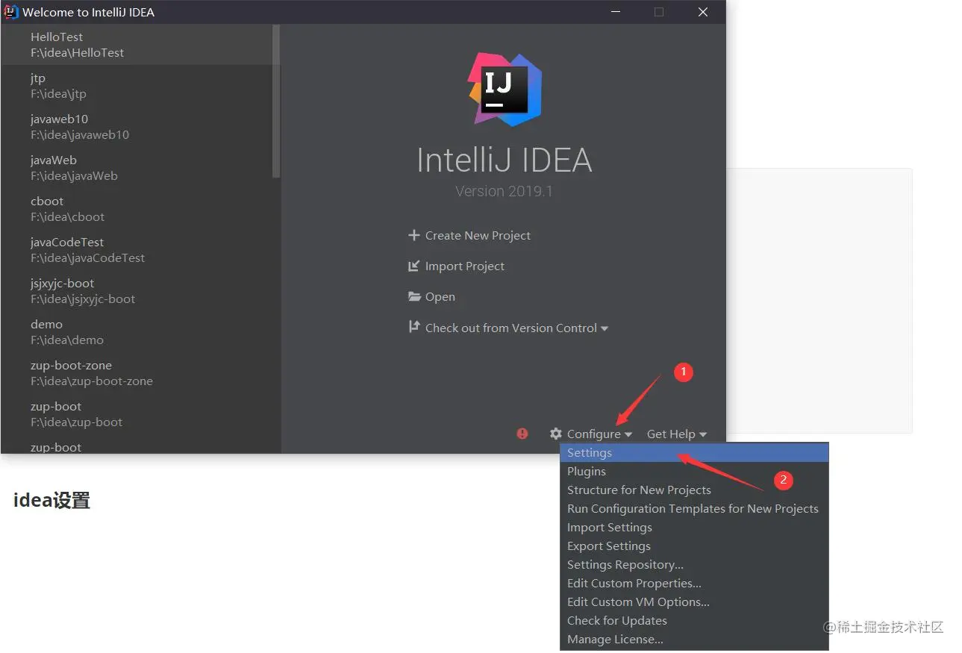Click Create New Project link
The image size is (962, 653).
478,235
